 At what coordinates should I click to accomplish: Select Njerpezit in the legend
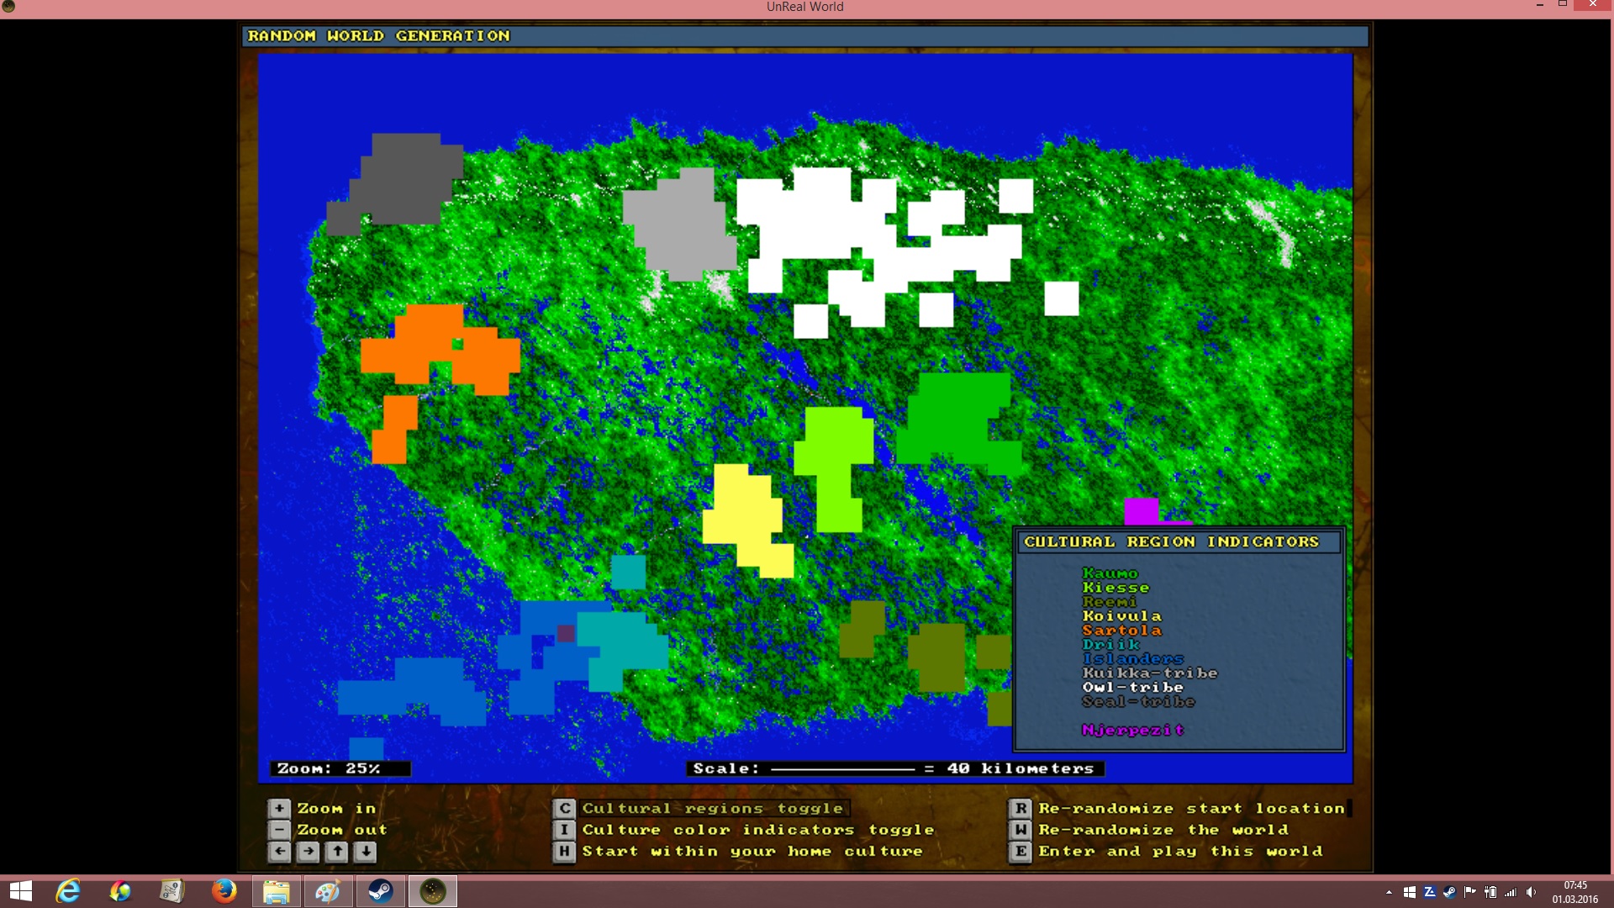pos(1132,730)
